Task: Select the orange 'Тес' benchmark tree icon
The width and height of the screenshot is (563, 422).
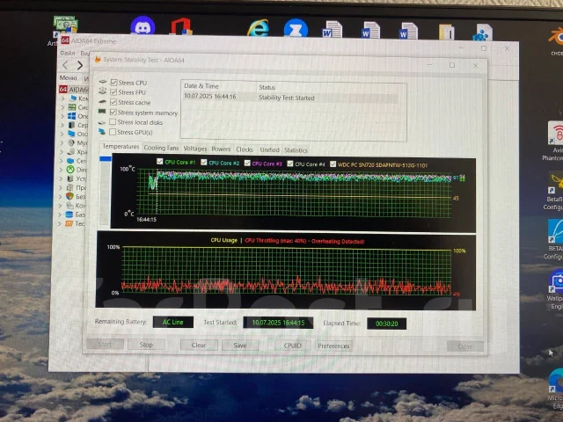Action: [x=69, y=223]
